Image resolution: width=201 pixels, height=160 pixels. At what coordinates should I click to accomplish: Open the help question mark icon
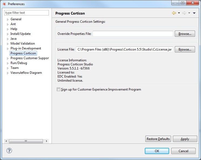click(9, 151)
